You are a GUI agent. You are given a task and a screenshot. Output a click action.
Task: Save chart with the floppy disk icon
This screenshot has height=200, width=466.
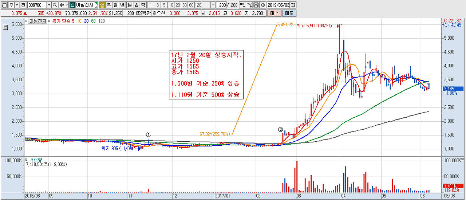pyautogui.click(x=256, y=5)
